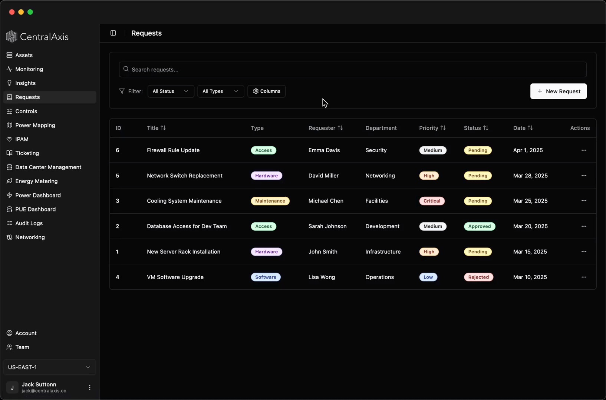Open actions menu for VM Software Upgrade
Image resolution: width=606 pixels, height=400 pixels.
click(584, 277)
